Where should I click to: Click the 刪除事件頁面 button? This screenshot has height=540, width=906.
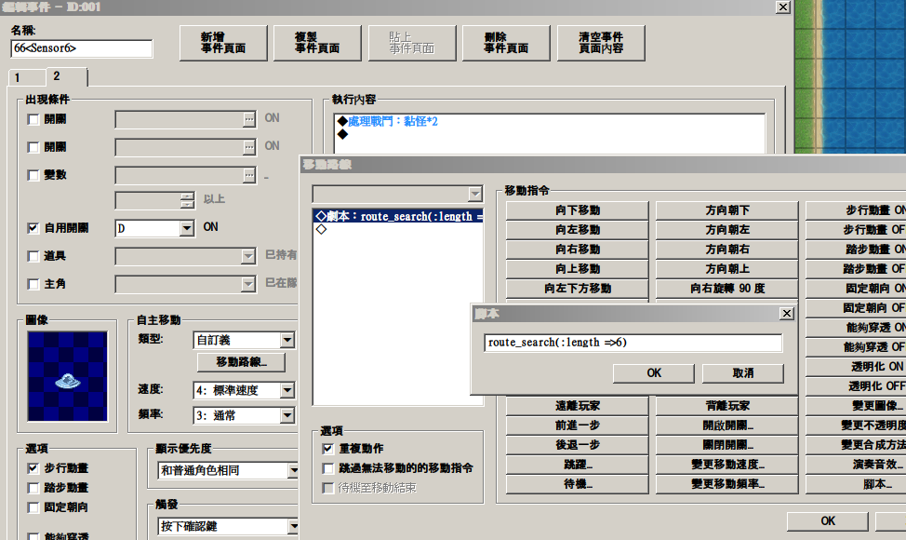click(506, 43)
